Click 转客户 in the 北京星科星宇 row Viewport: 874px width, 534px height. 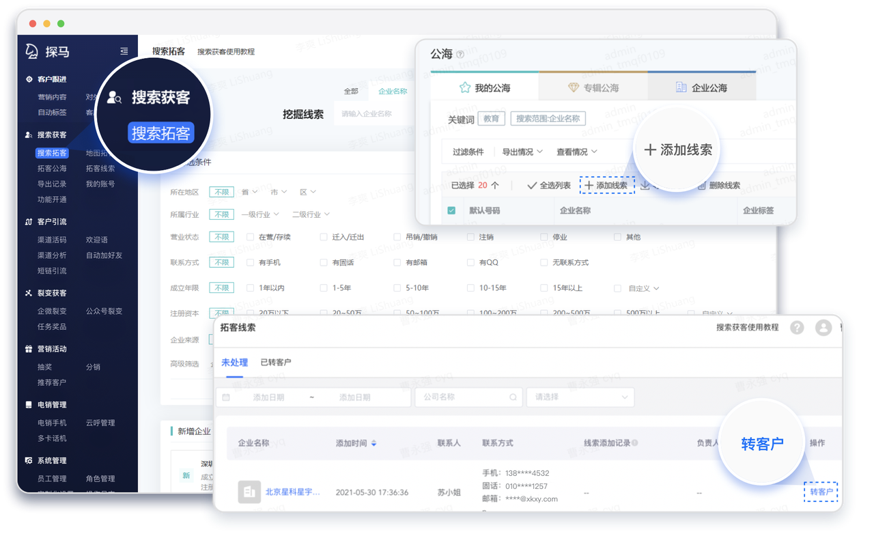tap(821, 492)
